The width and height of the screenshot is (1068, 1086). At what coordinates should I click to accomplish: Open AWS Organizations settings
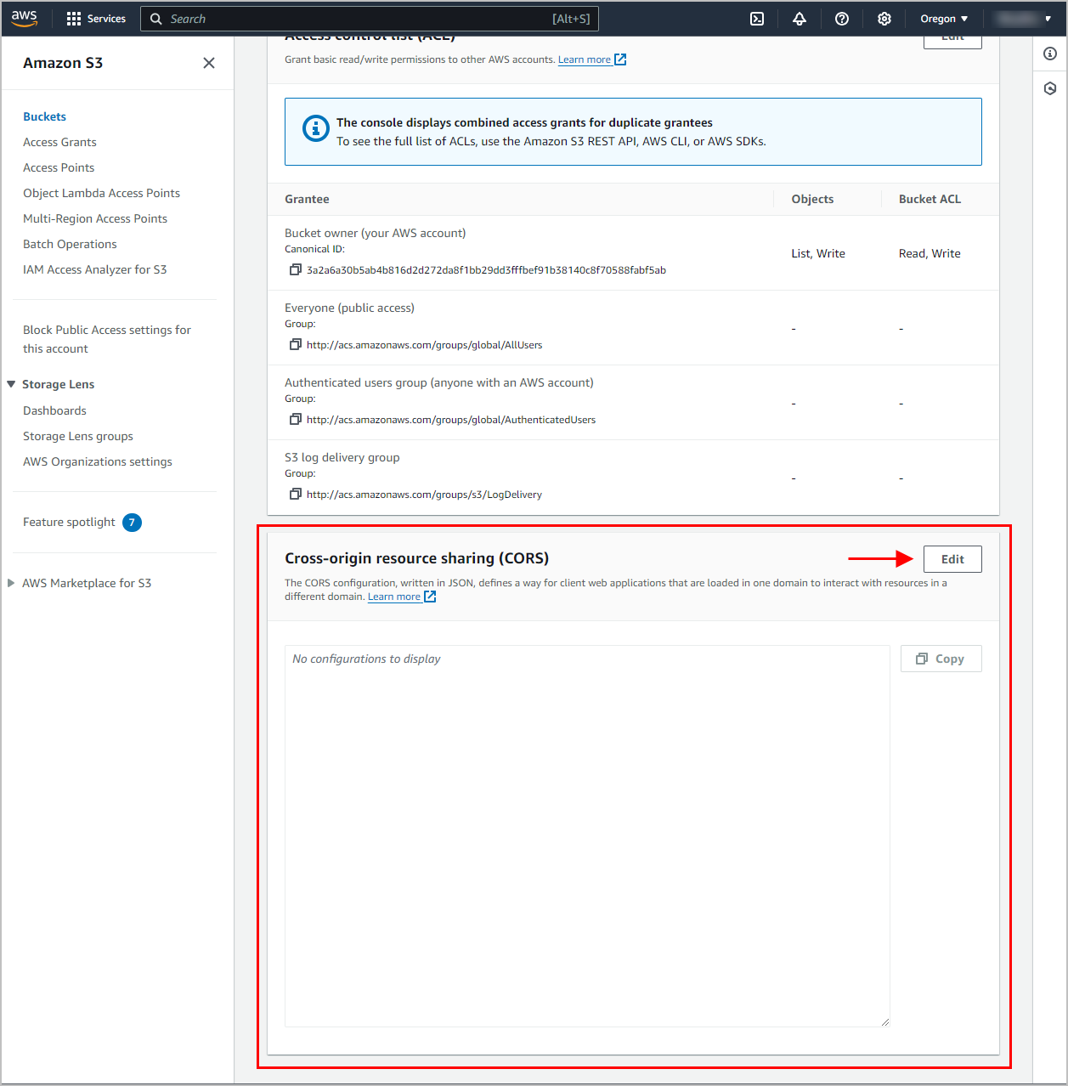[x=98, y=461]
